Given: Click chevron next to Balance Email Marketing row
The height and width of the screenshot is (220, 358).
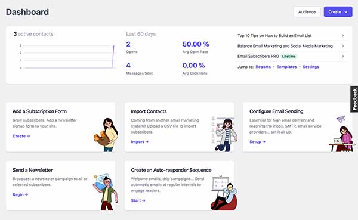Looking at the screenshot, I should (342, 46).
